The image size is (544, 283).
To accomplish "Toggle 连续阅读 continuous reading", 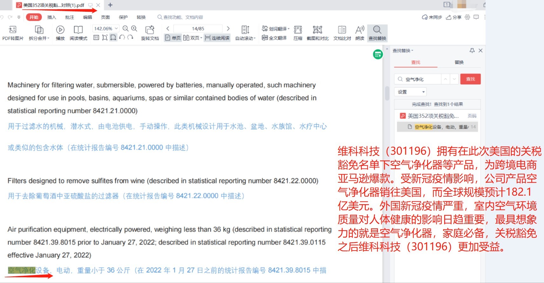I will click(217, 38).
